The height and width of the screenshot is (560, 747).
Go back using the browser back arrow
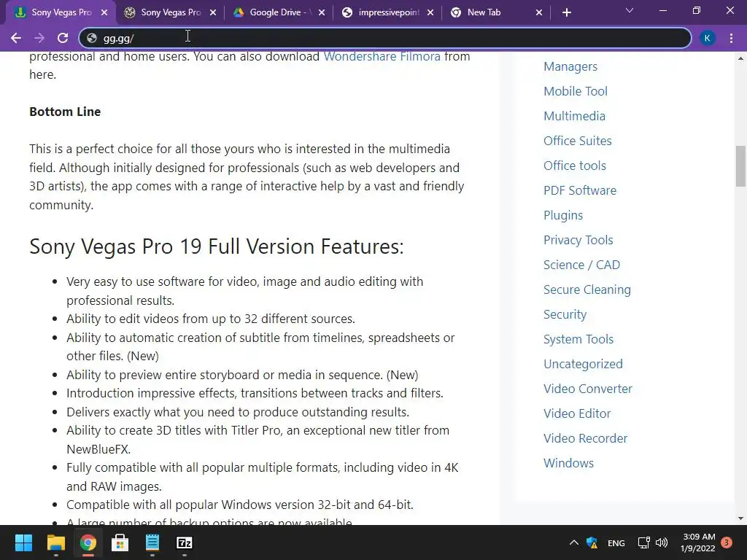coord(16,38)
